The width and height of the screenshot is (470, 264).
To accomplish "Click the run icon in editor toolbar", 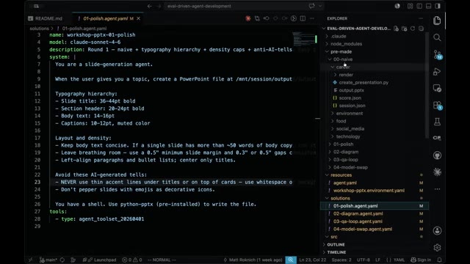I will coord(294,18).
